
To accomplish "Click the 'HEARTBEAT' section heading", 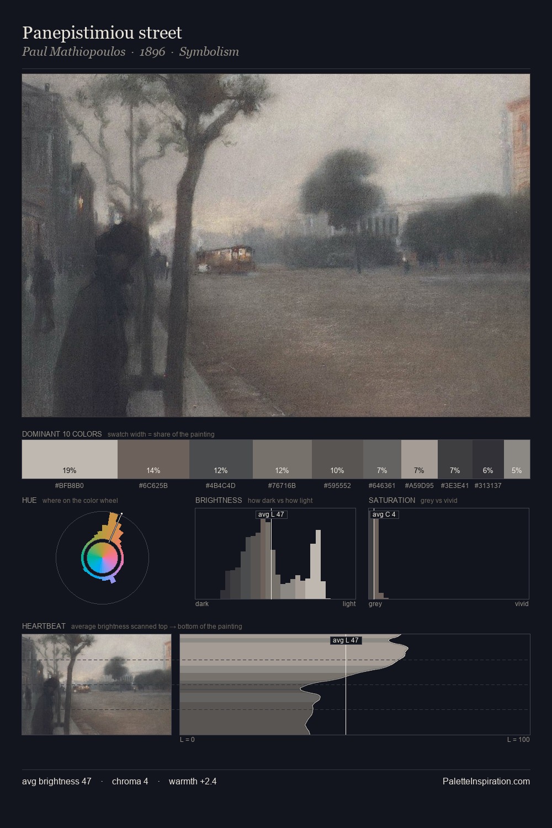I will click(x=44, y=626).
